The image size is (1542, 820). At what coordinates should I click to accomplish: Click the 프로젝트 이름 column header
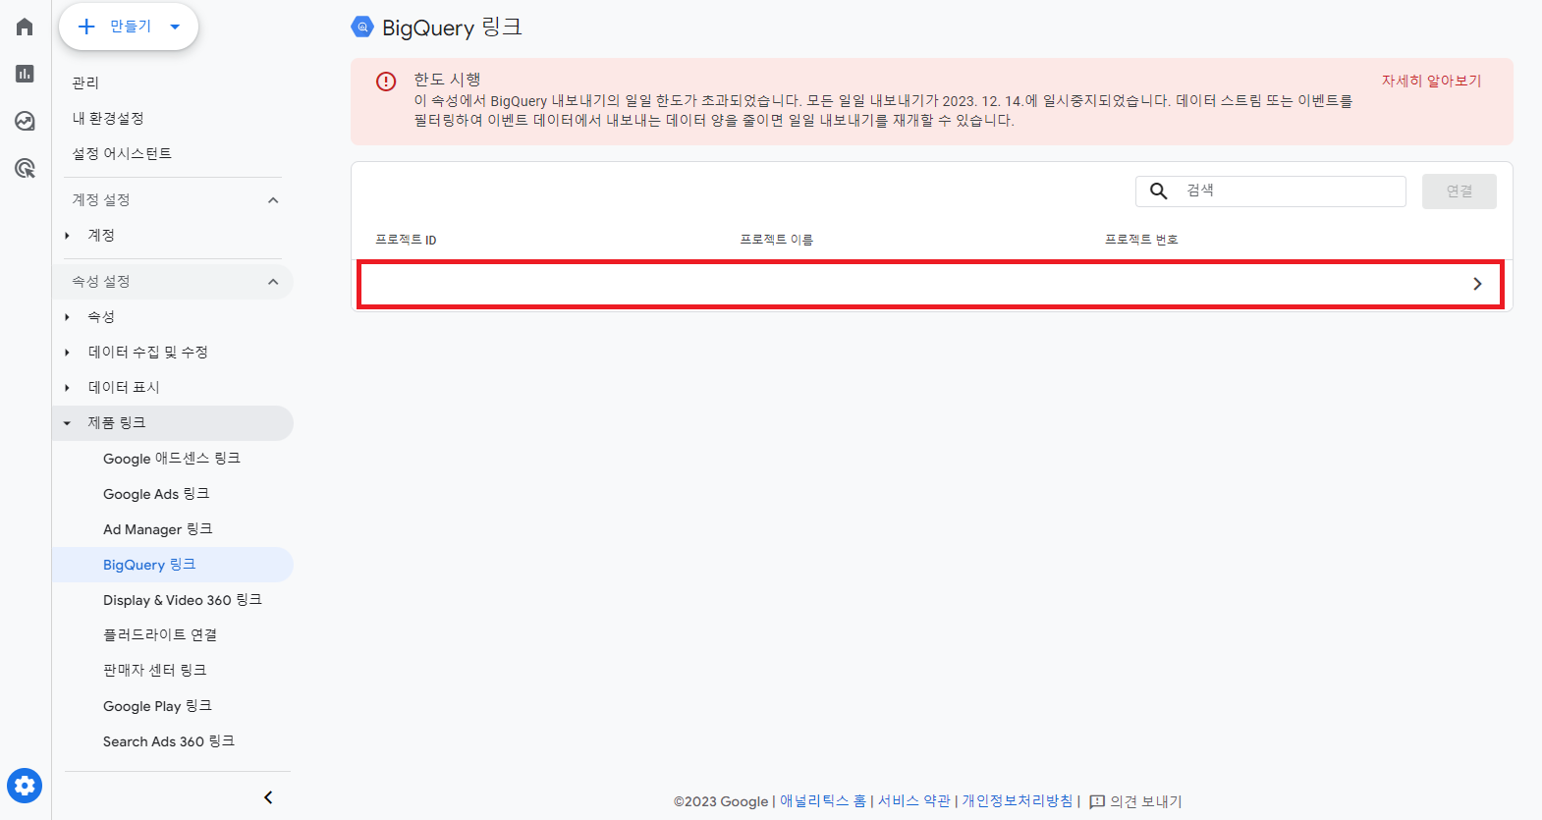click(776, 240)
